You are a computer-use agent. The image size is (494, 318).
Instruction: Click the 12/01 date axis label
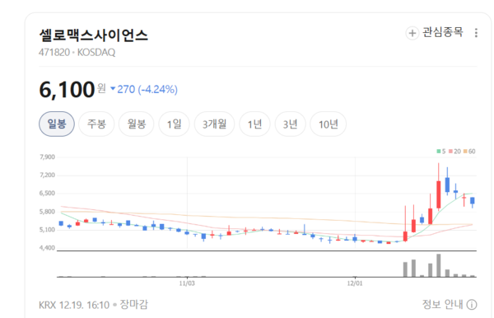(355, 283)
